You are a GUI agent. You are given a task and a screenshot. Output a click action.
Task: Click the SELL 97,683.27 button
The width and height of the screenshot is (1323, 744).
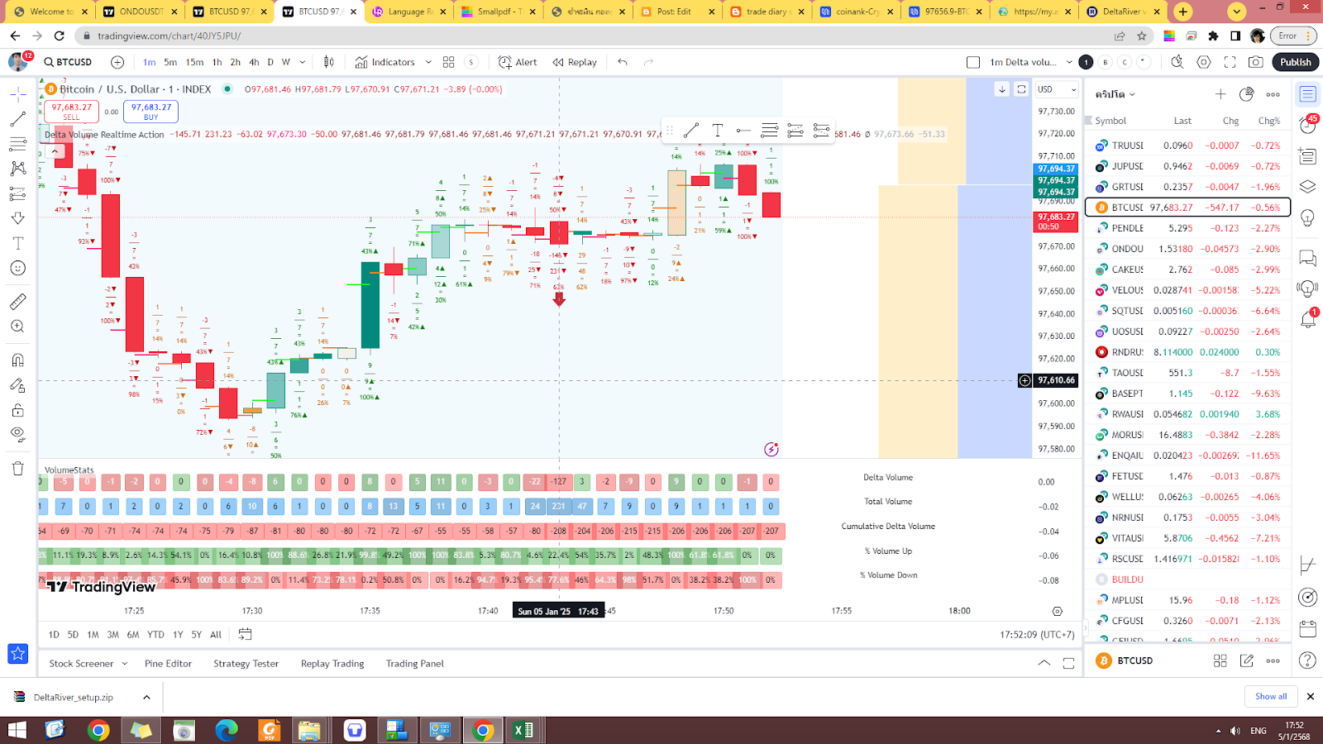tap(71, 111)
